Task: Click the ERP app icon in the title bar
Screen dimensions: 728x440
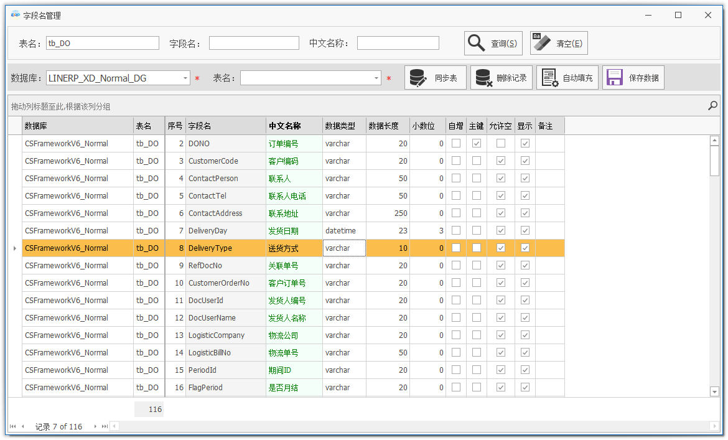Action: [16, 15]
